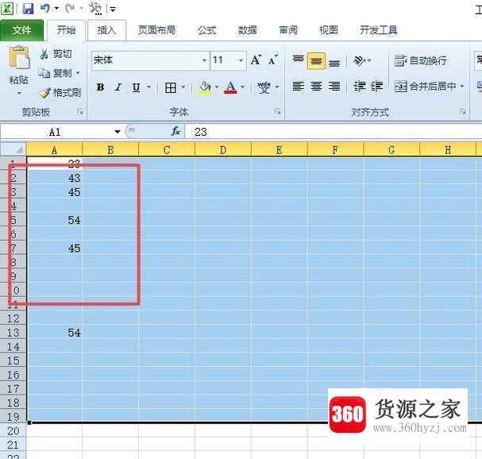Image resolution: width=482 pixels, height=459 pixels.
Task: Switch to the 视图 (View) tab
Action: pyautogui.click(x=329, y=30)
